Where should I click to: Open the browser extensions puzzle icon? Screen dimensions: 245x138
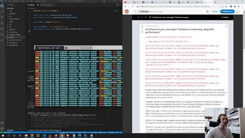(235, 7)
